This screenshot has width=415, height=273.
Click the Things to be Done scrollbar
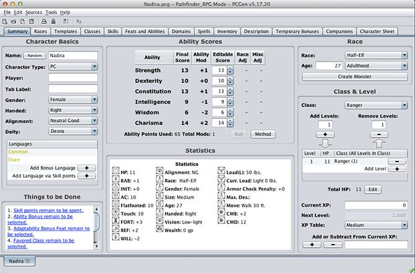pyautogui.click(x=97, y=228)
